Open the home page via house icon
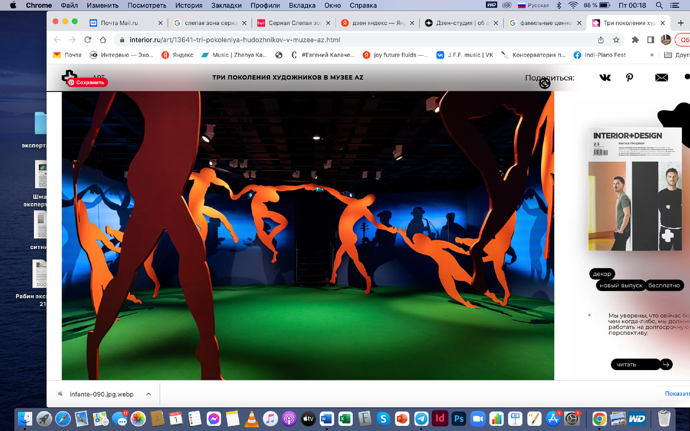 [103, 40]
